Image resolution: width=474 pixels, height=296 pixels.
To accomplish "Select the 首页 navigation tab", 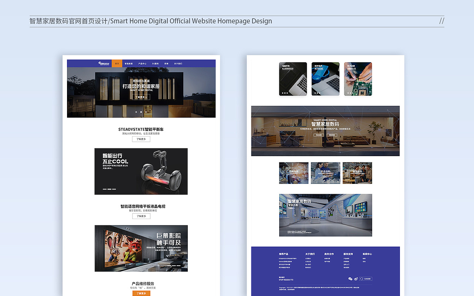I will pos(117,63).
